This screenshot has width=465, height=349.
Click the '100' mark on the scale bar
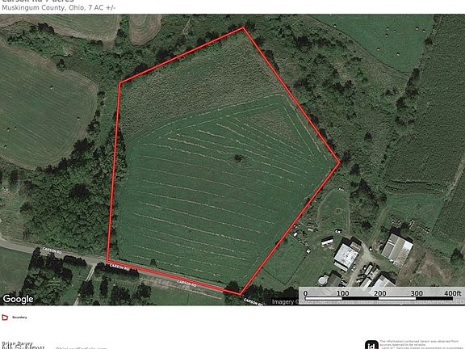coord(342,293)
